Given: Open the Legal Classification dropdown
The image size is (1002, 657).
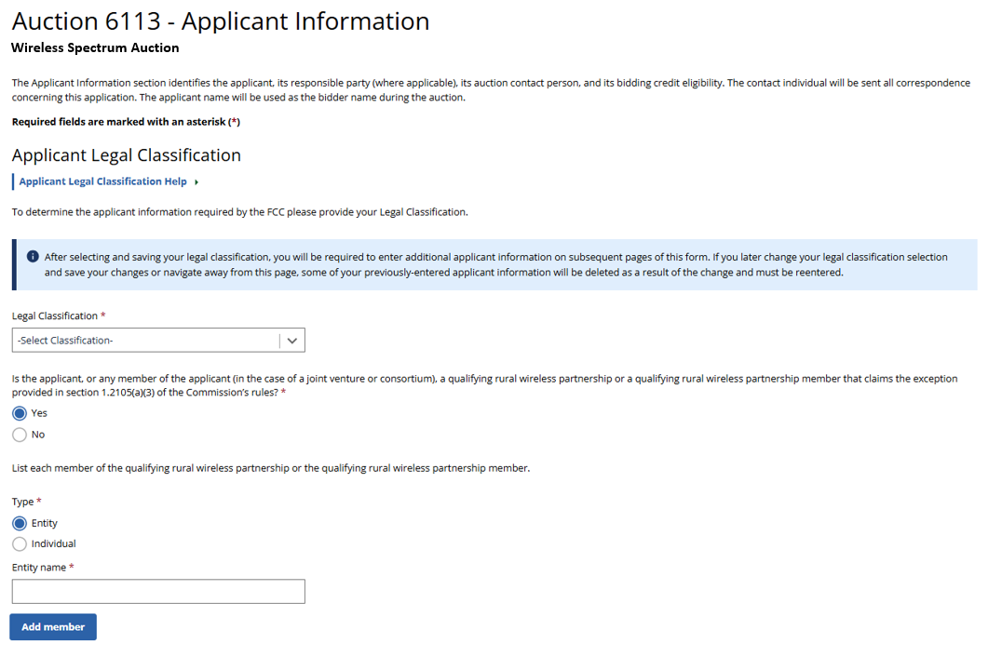Looking at the screenshot, I should (x=157, y=341).
